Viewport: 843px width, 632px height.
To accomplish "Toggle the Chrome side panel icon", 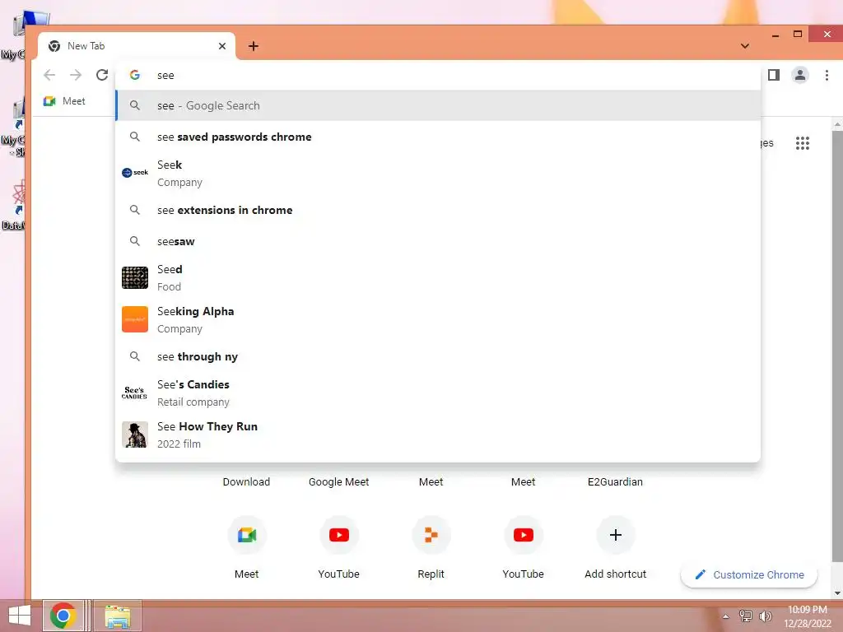I will (x=774, y=75).
